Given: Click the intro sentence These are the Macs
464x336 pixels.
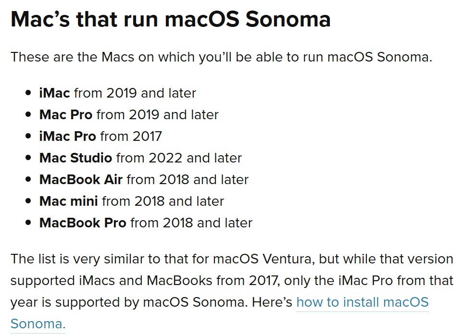Looking at the screenshot, I should [x=221, y=57].
